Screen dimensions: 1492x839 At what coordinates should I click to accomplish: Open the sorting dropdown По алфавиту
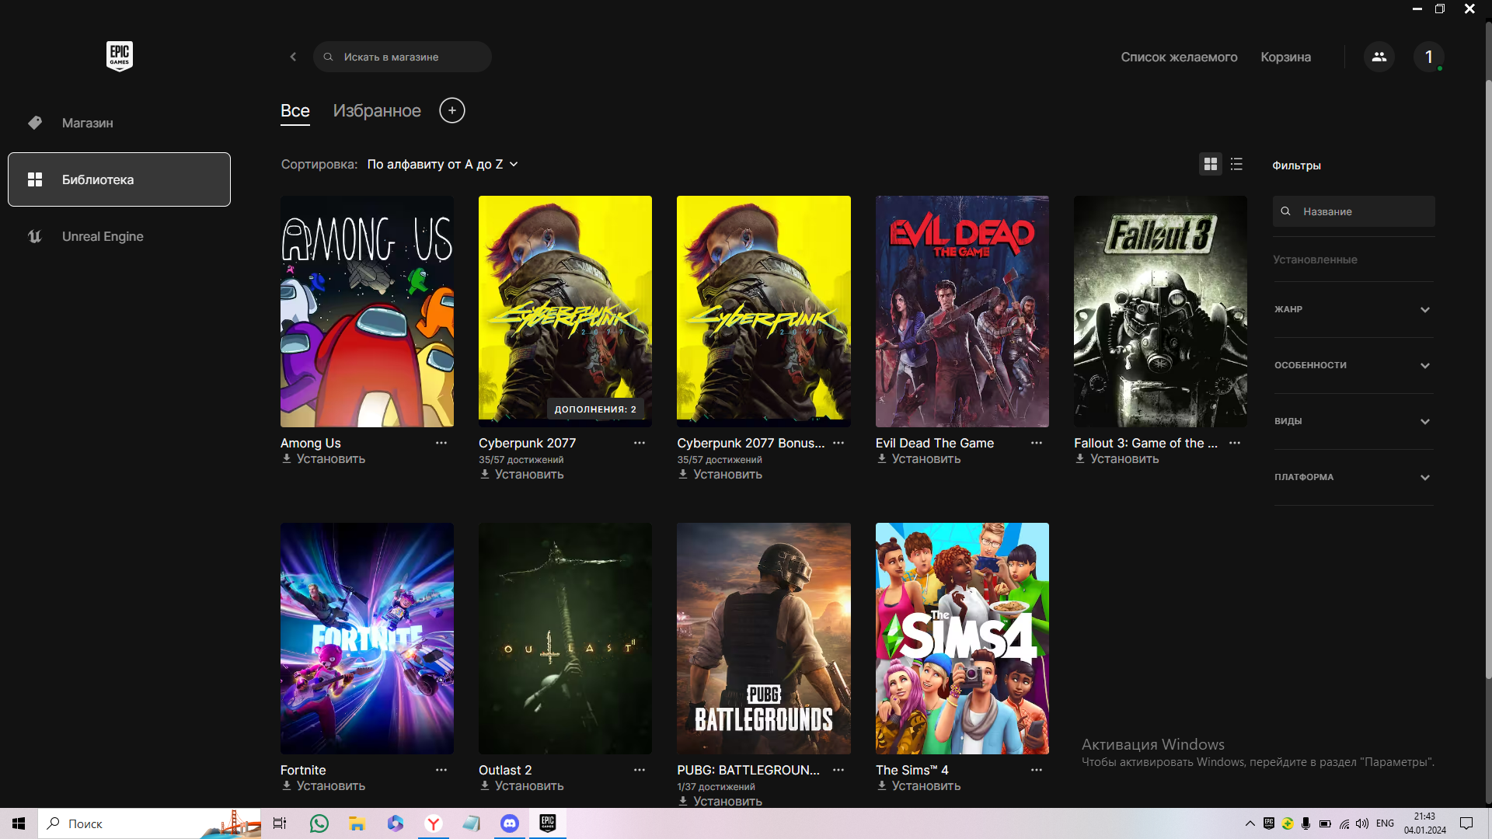point(442,165)
